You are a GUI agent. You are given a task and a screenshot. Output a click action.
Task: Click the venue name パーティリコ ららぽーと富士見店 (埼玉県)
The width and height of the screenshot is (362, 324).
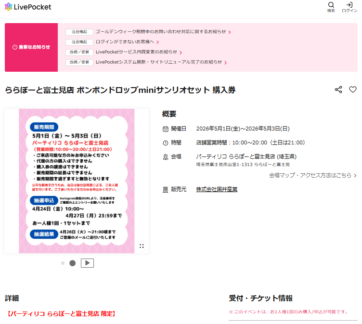click(x=246, y=156)
